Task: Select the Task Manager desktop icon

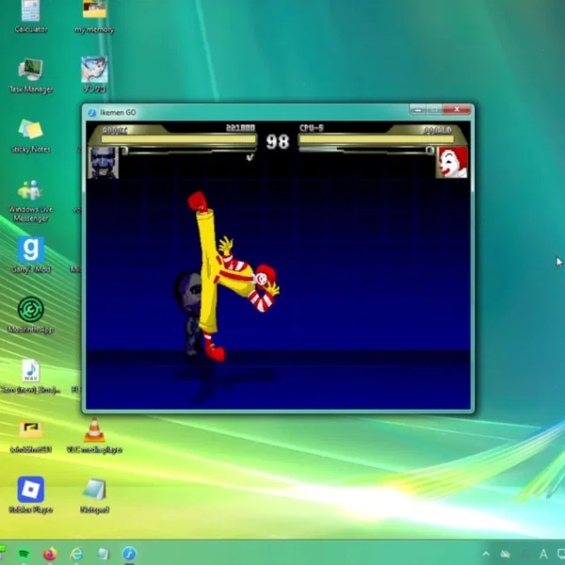Action: coord(31,75)
